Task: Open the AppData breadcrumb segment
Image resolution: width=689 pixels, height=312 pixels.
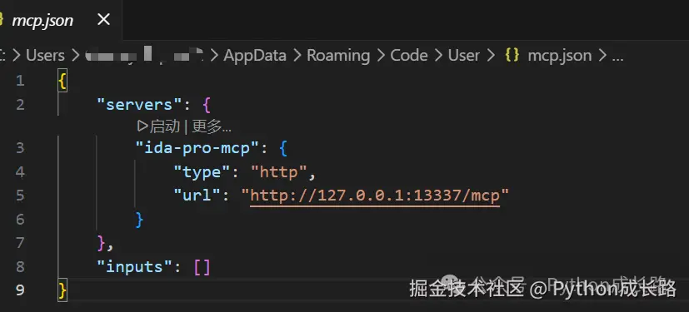Action: [255, 55]
